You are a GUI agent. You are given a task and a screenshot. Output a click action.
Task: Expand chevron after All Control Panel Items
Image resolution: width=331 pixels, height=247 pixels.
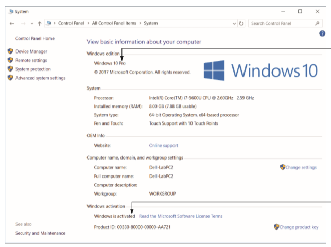point(140,23)
